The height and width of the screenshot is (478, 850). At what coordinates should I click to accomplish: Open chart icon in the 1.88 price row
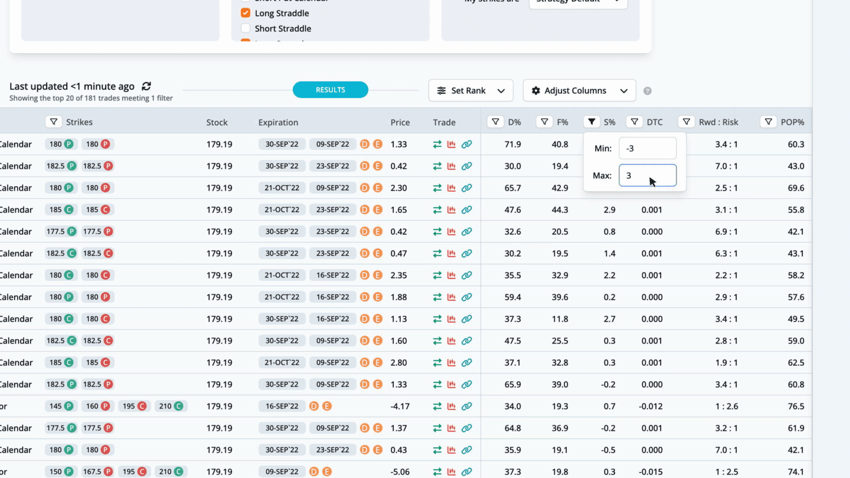tap(452, 297)
